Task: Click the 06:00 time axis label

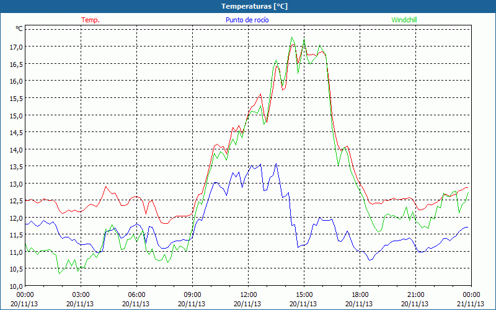Action: coord(136,294)
